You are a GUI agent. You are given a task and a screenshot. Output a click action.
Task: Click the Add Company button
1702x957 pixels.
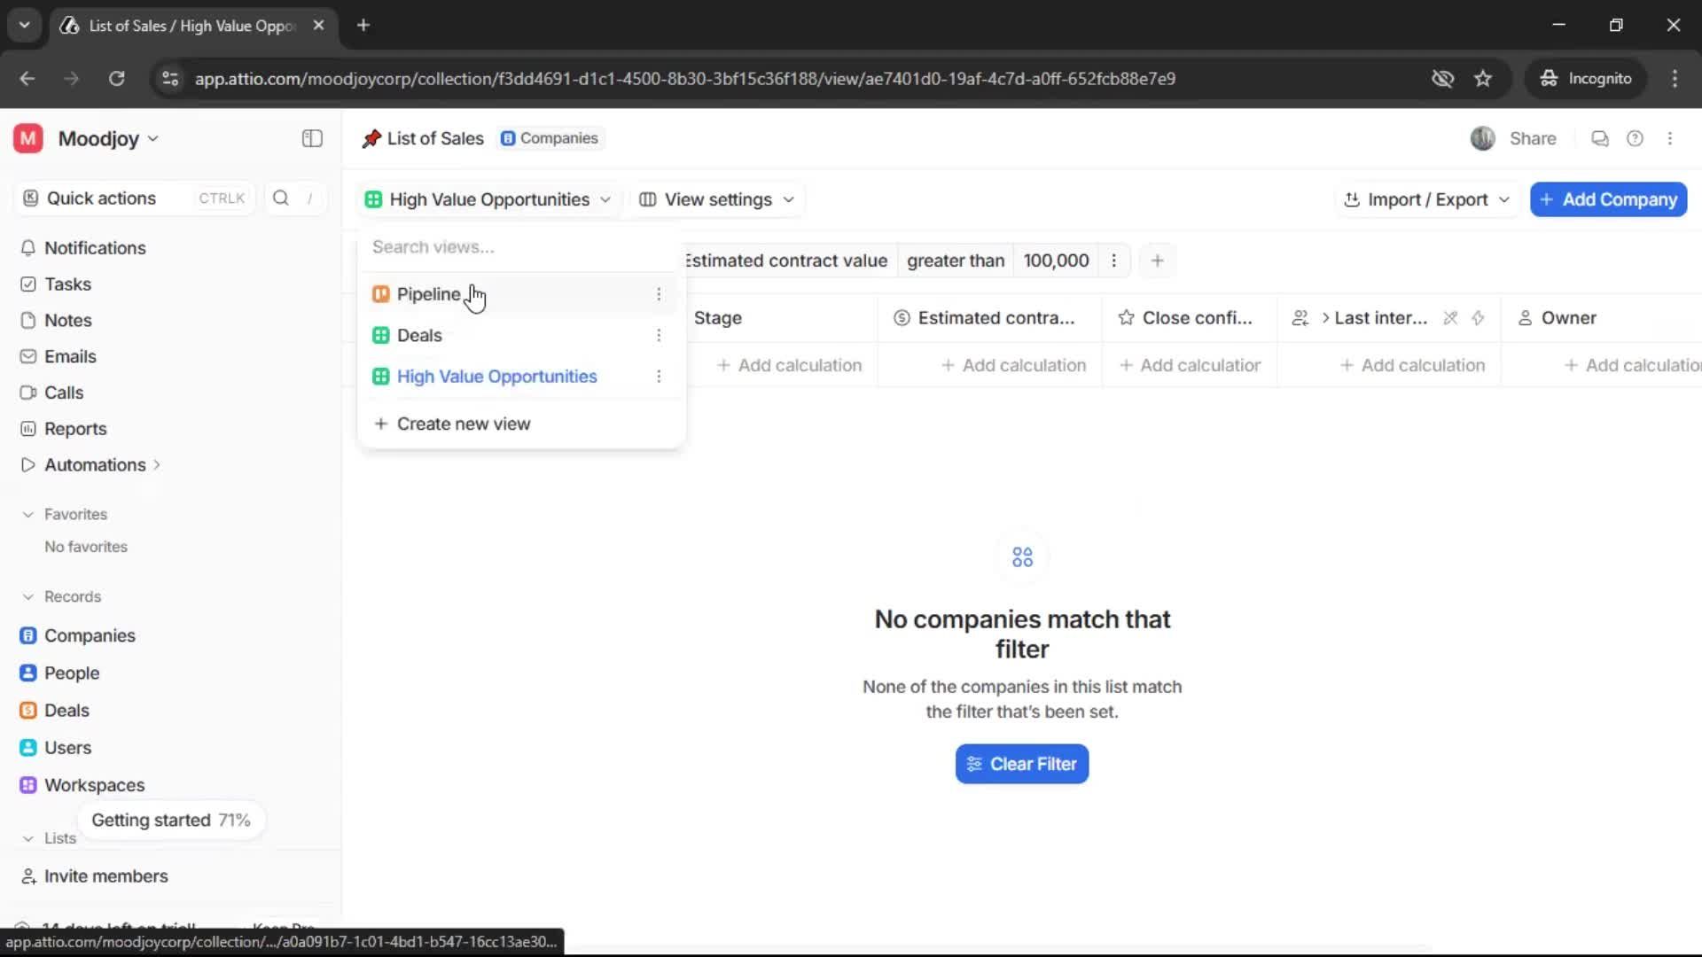click(1608, 199)
